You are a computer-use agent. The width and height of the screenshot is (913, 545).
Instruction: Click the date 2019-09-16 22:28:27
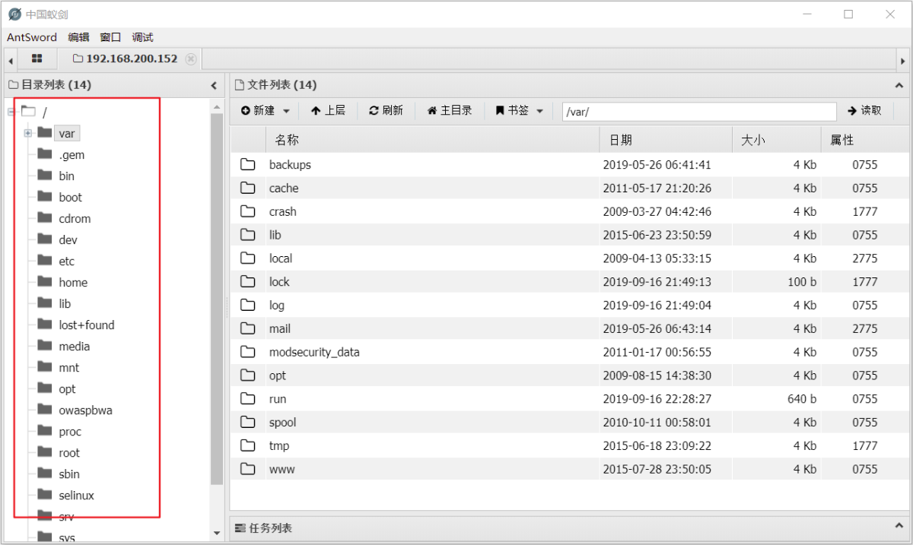point(657,399)
